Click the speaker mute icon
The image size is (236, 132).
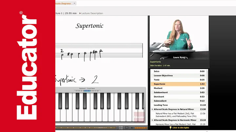pos(132,128)
